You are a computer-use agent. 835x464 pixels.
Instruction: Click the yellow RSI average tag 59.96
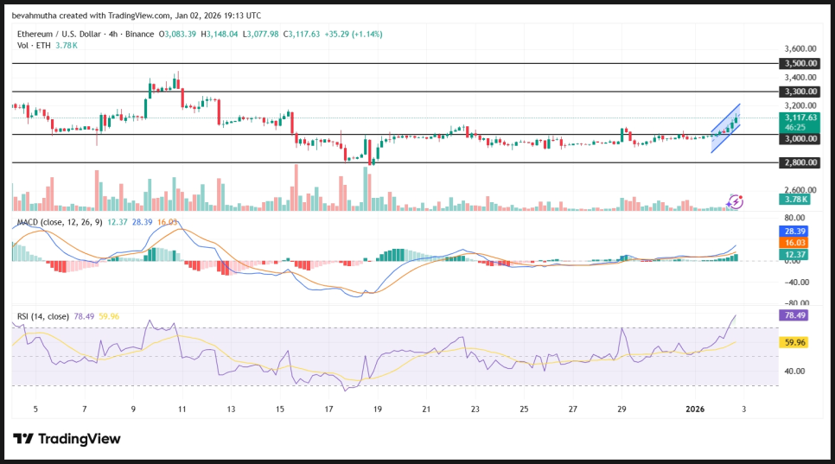794,342
